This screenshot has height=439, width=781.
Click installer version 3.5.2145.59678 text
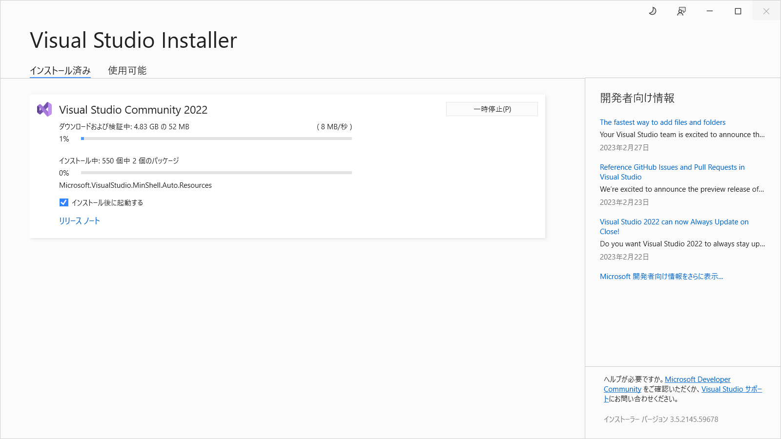click(661, 419)
